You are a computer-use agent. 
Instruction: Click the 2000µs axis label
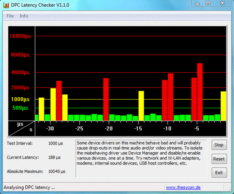click(20, 88)
